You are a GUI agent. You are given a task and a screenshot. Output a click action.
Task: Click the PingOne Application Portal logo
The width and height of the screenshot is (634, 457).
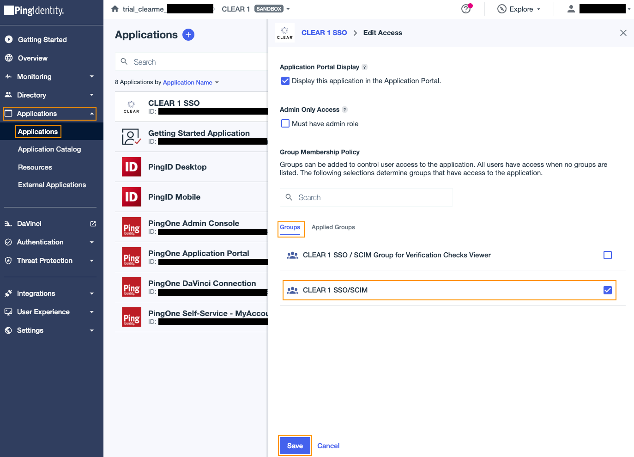coord(132,257)
